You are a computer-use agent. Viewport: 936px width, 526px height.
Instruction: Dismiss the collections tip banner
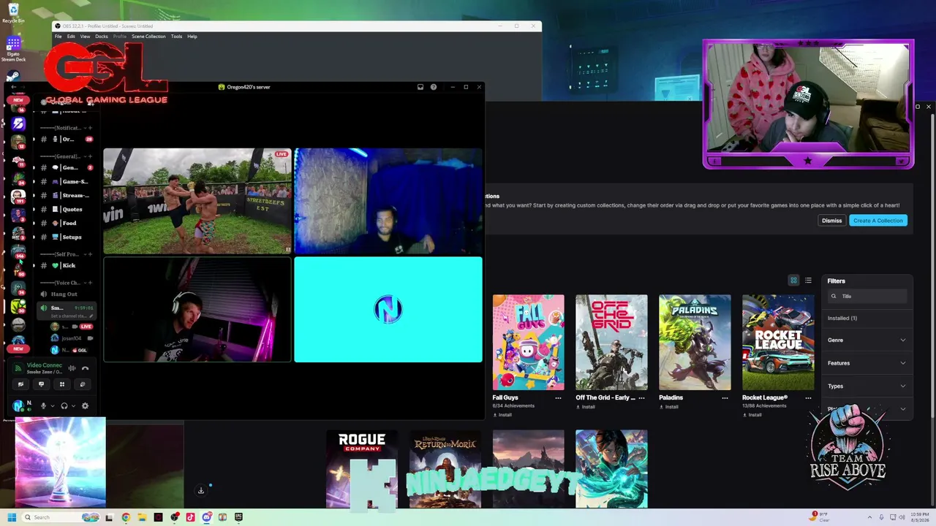point(831,221)
